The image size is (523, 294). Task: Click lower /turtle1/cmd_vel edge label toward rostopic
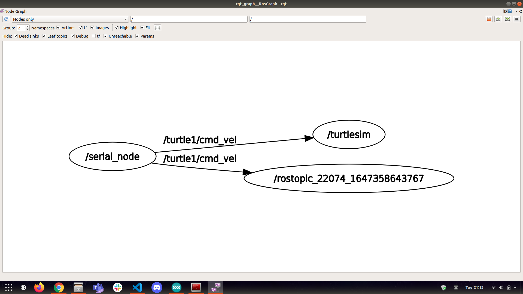click(200, 159)
